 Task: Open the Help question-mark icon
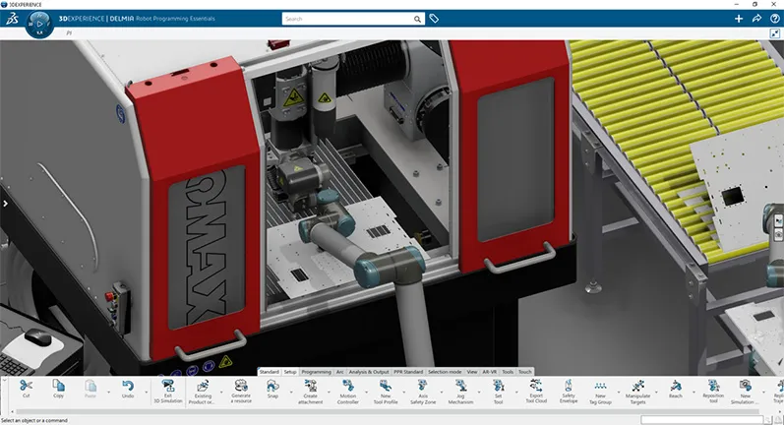pyautogui.click(x=774, y=19)
